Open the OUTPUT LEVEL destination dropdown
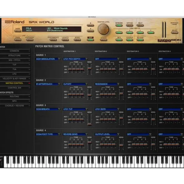The width and height of the screenshot is (184, 184). click(107, 134)
